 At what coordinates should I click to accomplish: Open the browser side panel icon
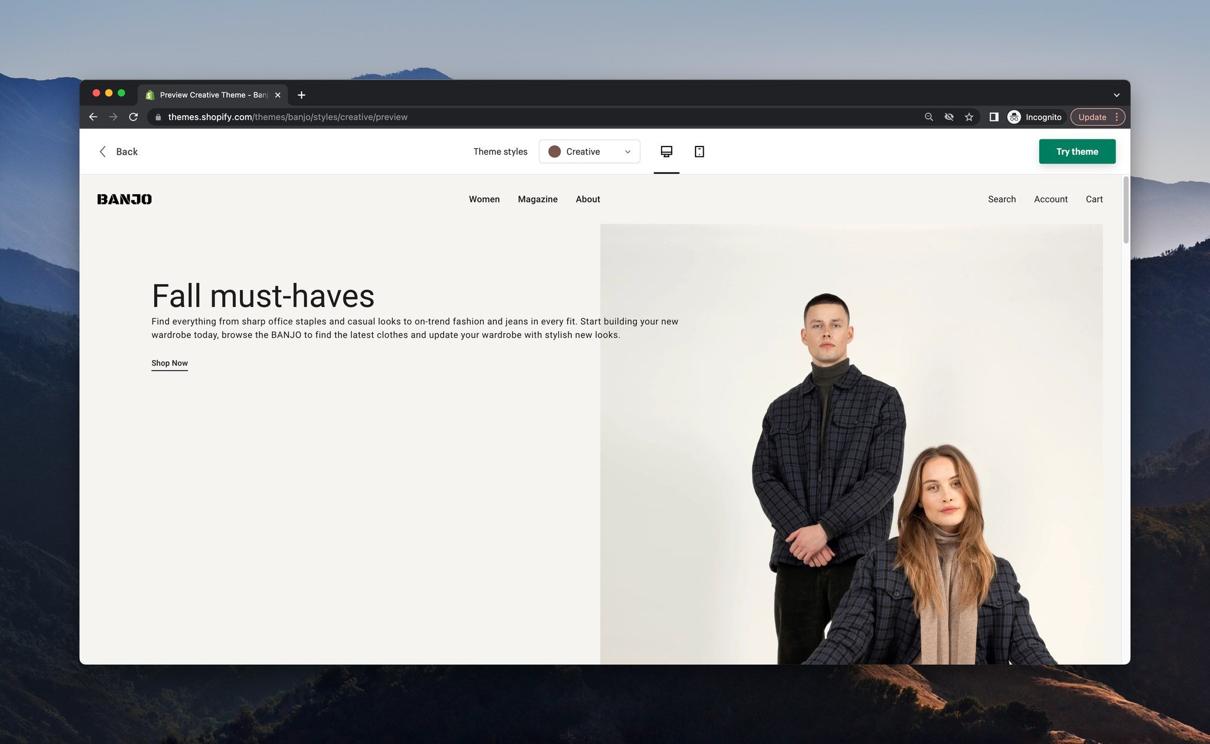[994, 116]
